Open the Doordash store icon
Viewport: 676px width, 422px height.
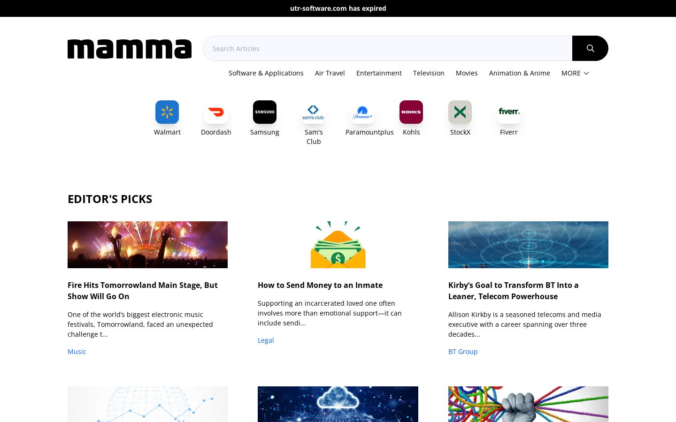[x=216, y=112]
